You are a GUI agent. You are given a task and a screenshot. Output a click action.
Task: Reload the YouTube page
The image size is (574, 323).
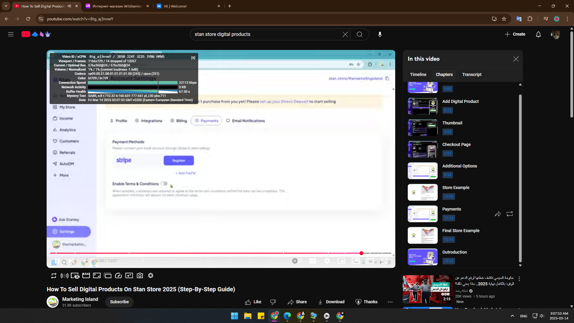click(28, 19)
